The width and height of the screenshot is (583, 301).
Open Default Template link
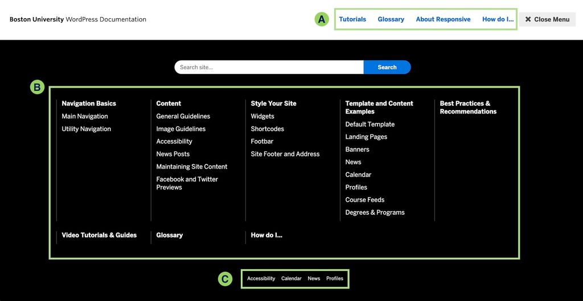[370, 124]
